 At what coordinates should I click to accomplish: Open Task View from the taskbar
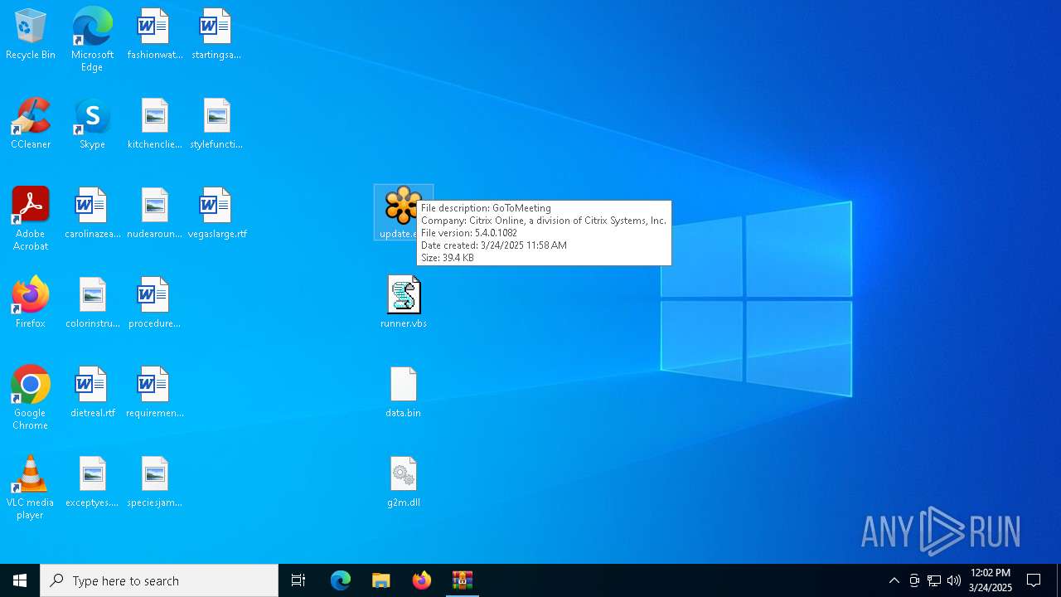point(298,580)
